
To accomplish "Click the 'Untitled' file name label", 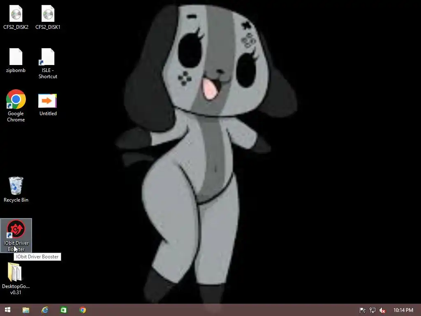I will [48, 114].
